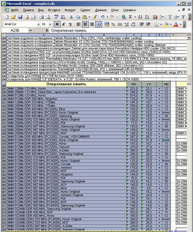193x232 pixels.
Task: Toggle Underline formatting (Ч button)
Action: [70, 24]
